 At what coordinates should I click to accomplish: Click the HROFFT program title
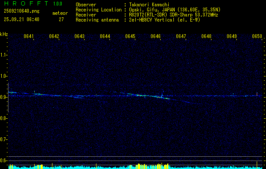[x=26, y=3]
